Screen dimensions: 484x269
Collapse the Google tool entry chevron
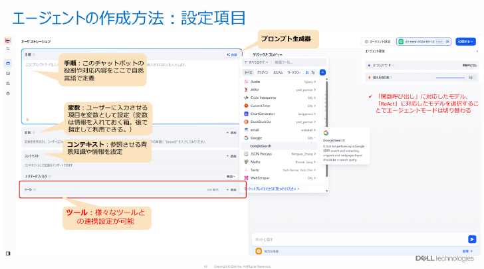coord(314,138)
